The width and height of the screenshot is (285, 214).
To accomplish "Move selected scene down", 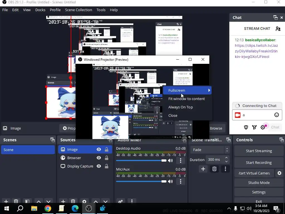I will pos(48,201).
